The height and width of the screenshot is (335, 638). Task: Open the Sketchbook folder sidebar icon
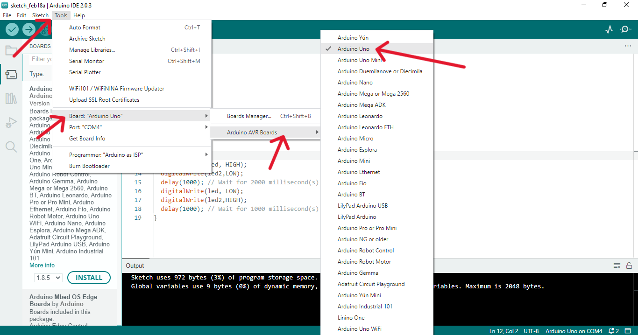click(11, 50)
